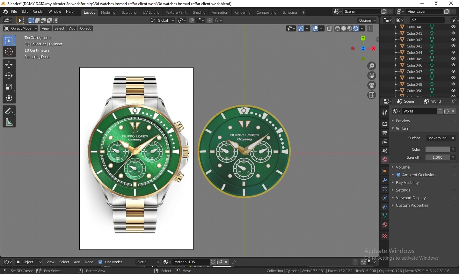Choose the Move tool
Viewport: 459px width, 274px height.
coord(9,65)
